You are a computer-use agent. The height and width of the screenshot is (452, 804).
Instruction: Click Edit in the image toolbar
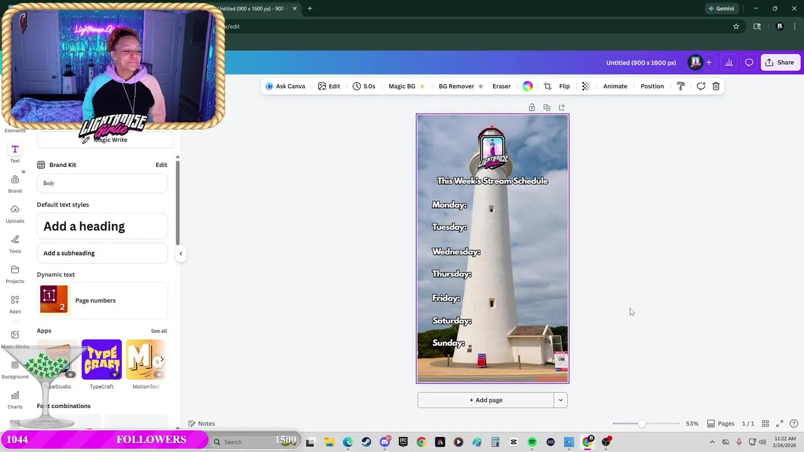click(x=329, y=86)
